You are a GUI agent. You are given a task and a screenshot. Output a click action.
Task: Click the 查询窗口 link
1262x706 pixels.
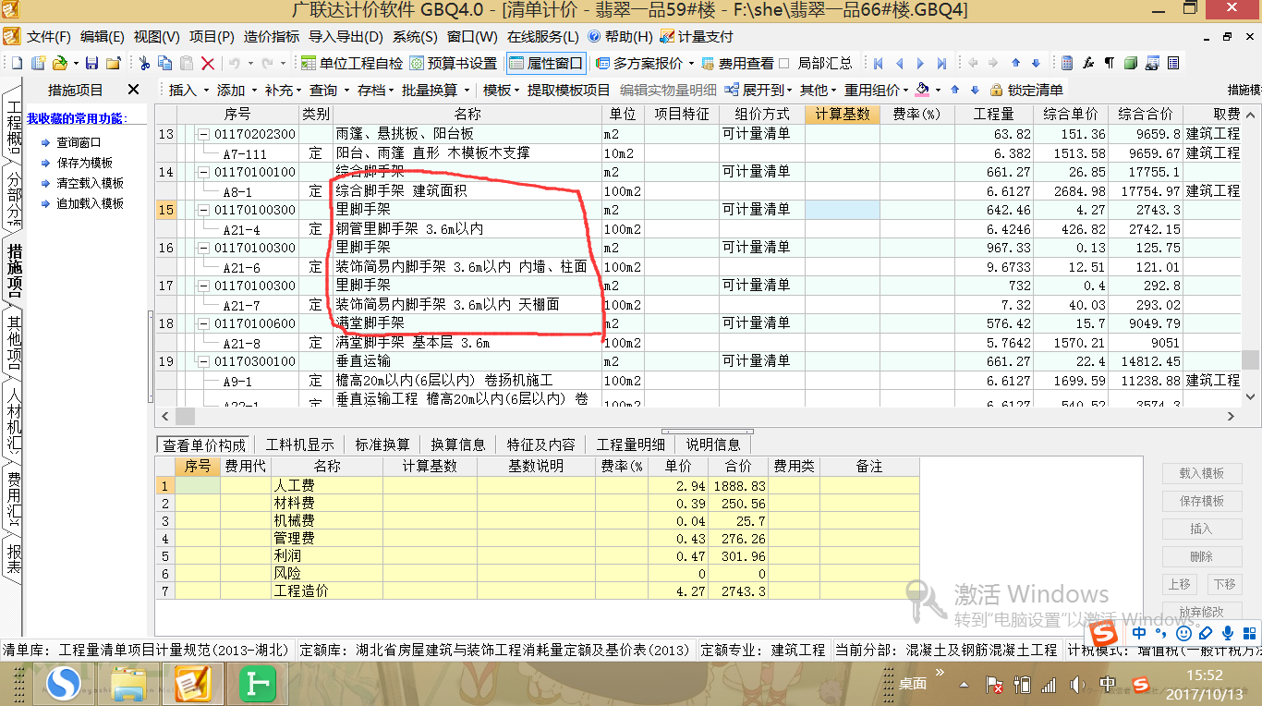(79, 142)
